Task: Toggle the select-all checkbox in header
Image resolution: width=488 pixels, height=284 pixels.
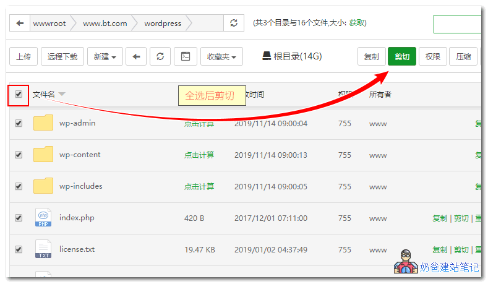Action: (19, 95)
